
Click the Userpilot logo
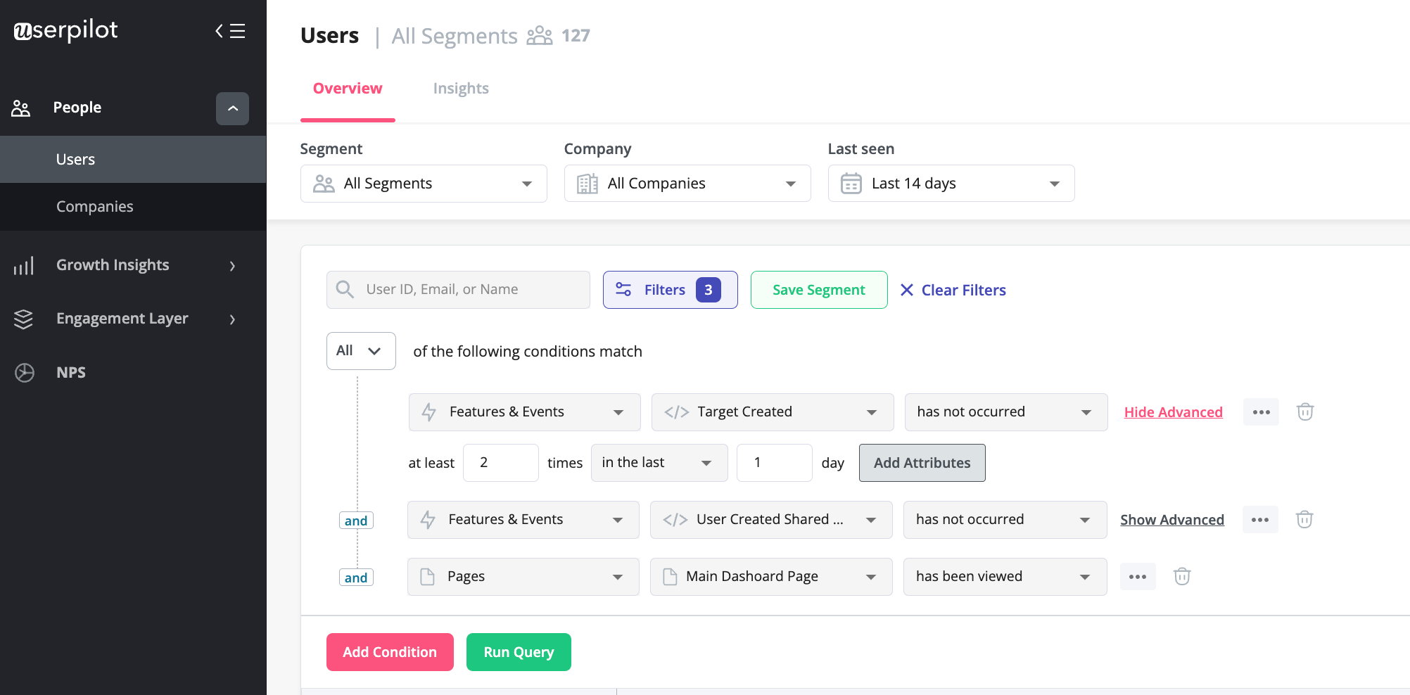click(65, 30)
